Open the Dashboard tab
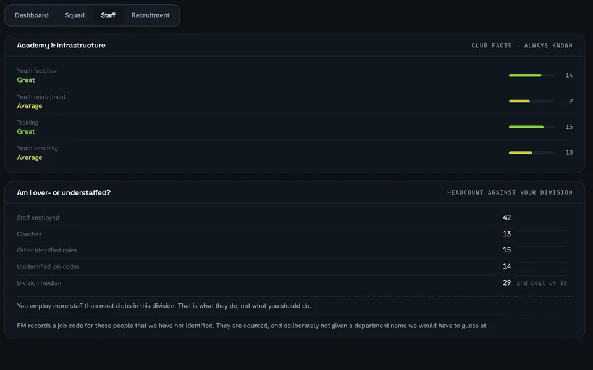Screen dimensions: 593x370 coord(32,15)
